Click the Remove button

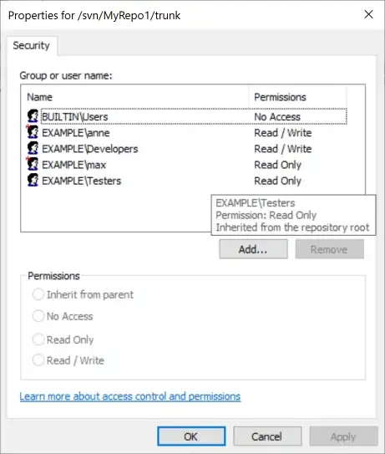pyautogui.click(x=329, y=249)
